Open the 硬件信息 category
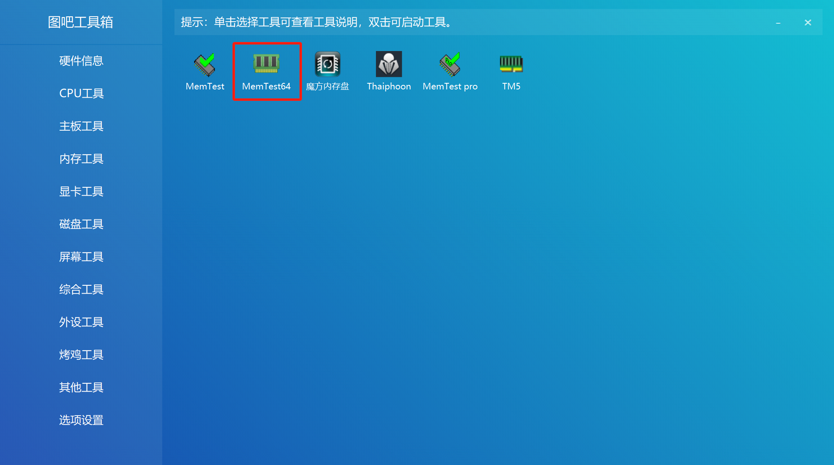 coord(81,61)
